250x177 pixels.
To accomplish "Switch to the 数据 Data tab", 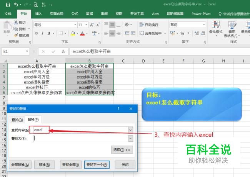I will pyautogui.click(x=90, y=14).
